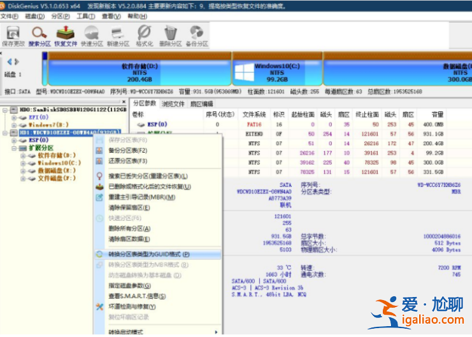
Task: Collapse the 扩展分区 tree node
Action: pyautogui.click(x=14, y=148)
